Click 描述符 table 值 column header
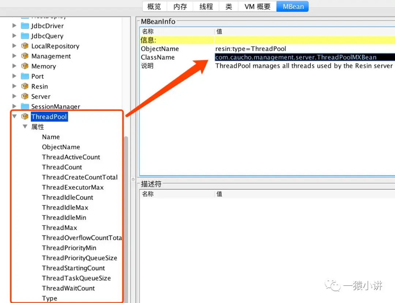The width and height of the screenshot is (395, 303). (x=305, y=194)
